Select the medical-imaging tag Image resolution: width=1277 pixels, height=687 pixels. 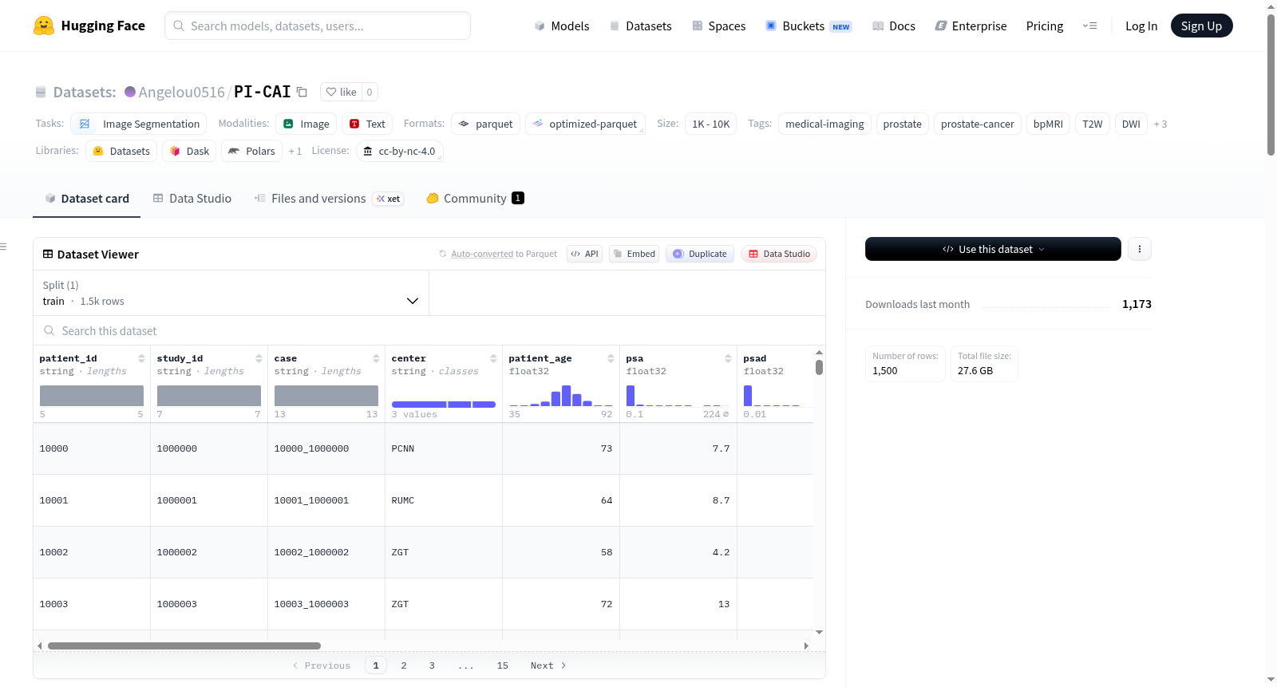pyautogui.click(x=824, y=124)
